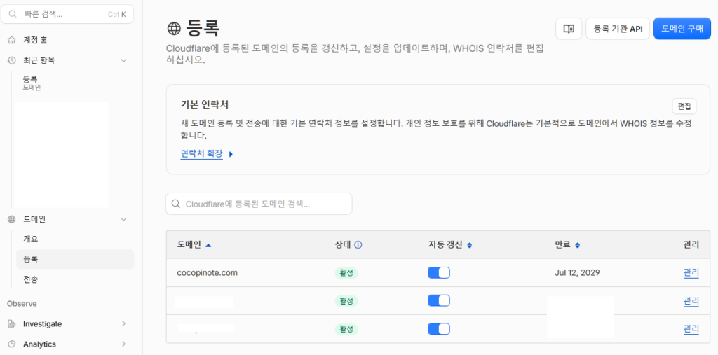Image resolution: width=718 pixels, height=355 pixels.
Task: Focus the Cloudflare에 등록된 도메인 검색 field
Action: [259, 204]
